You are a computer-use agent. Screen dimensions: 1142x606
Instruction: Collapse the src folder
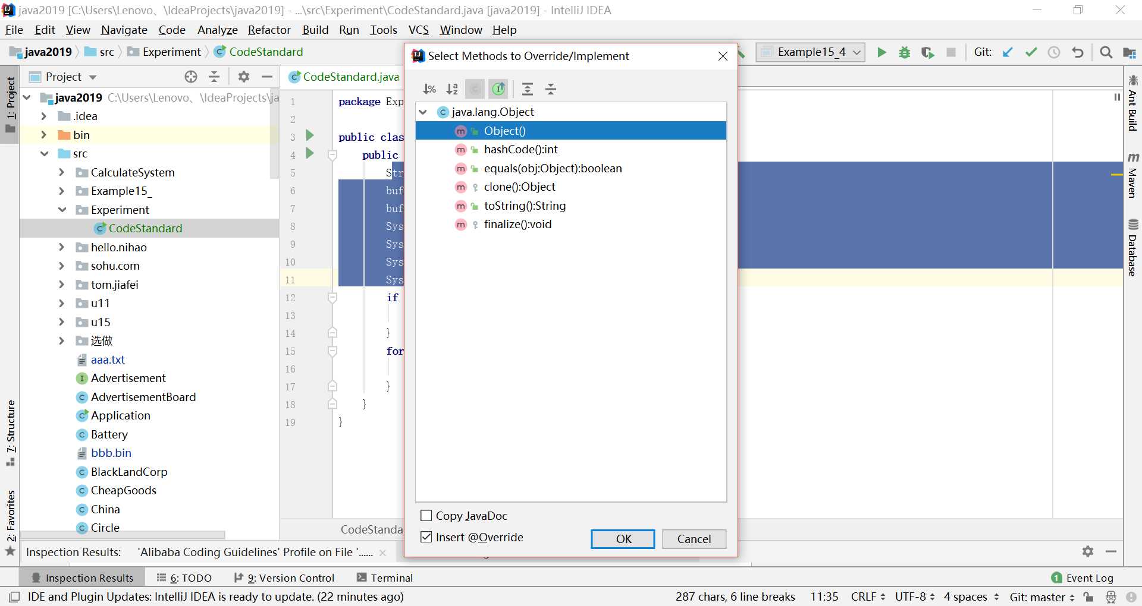pos(44,153)
